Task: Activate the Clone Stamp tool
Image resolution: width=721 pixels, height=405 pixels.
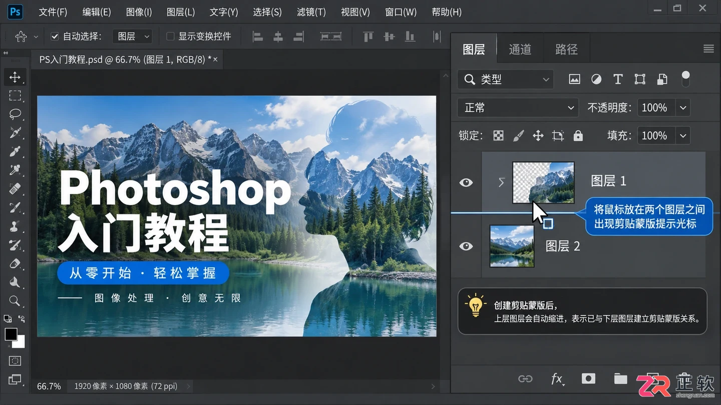Action: tap(15, 226)
